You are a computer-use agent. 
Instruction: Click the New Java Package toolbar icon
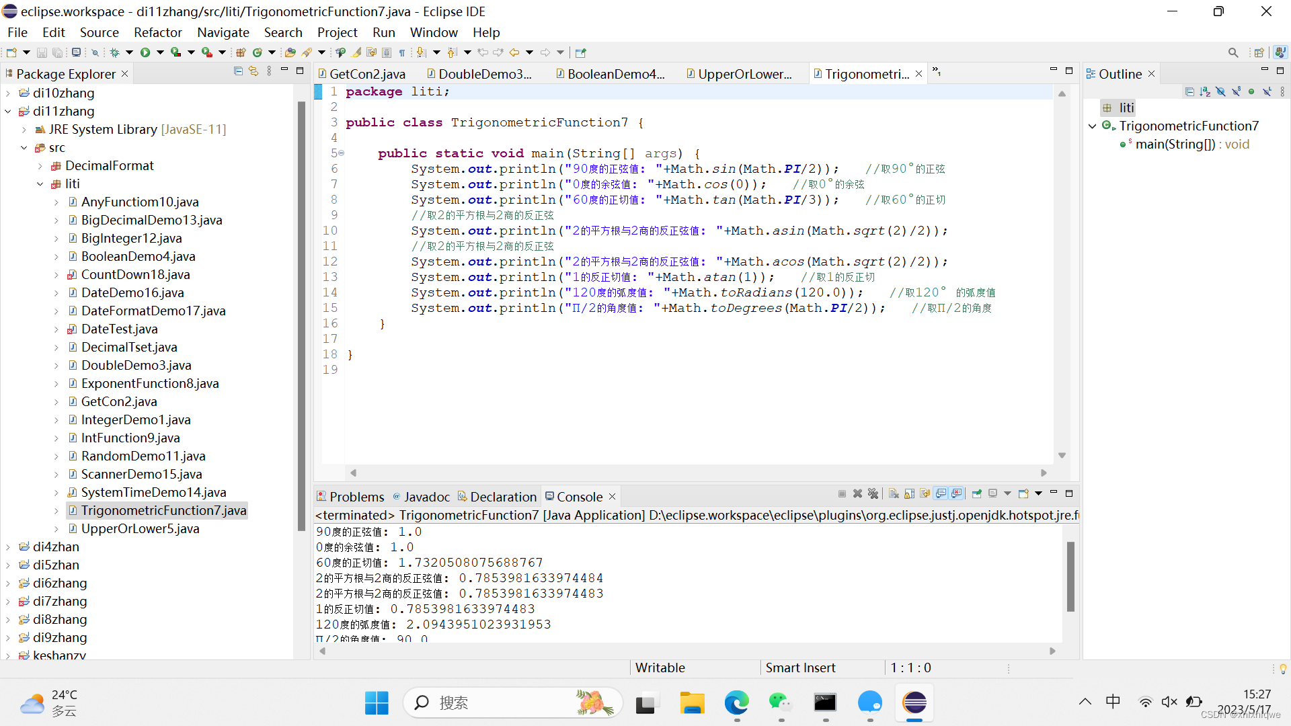click(241, 52)
